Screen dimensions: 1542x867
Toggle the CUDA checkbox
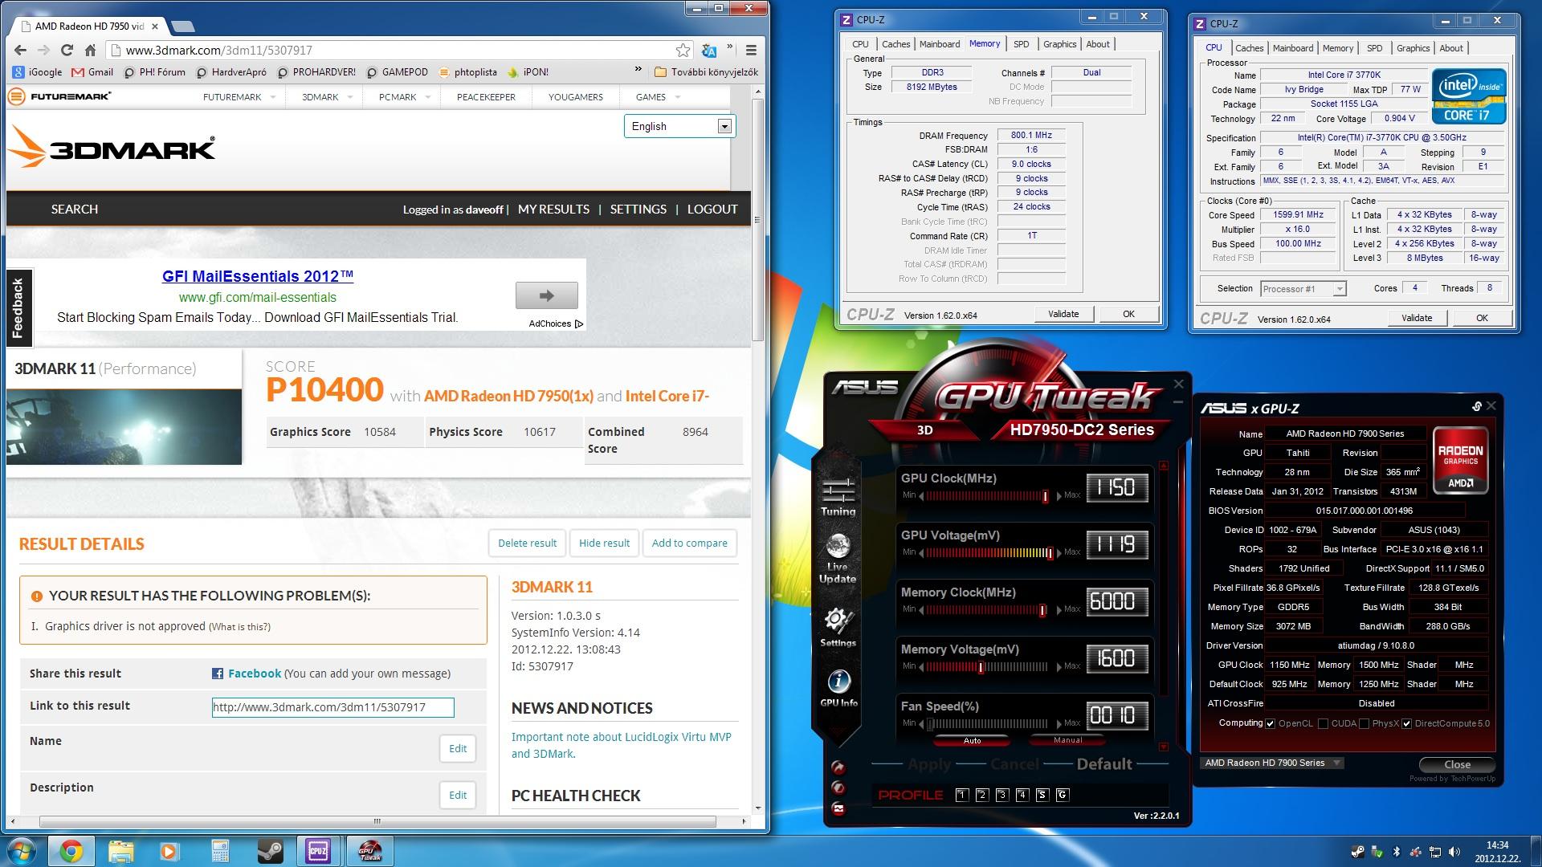coord(1323,723)
